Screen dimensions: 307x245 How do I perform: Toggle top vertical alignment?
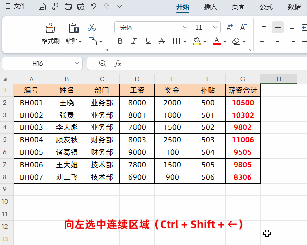(x=264, y=28)
